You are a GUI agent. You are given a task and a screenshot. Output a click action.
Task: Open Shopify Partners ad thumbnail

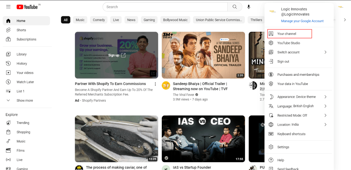tap(117, 55)
